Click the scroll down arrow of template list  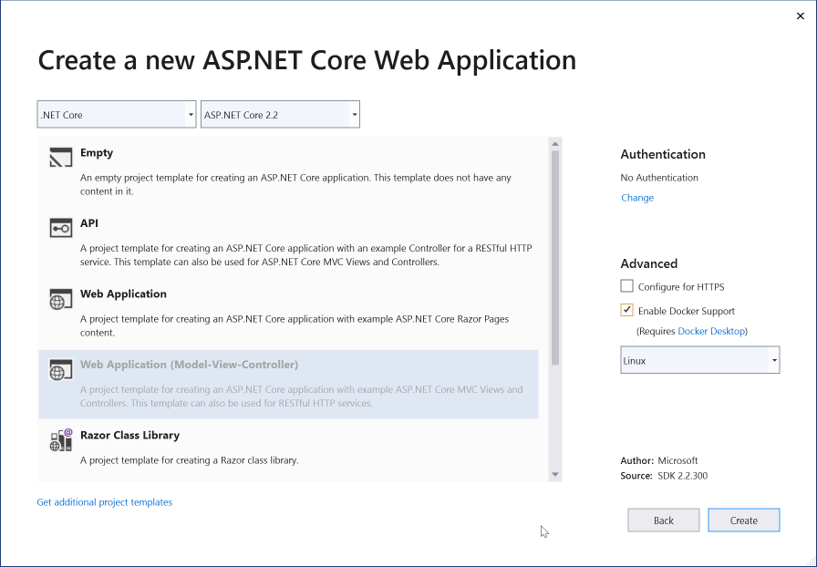click(x=555, y=474)
